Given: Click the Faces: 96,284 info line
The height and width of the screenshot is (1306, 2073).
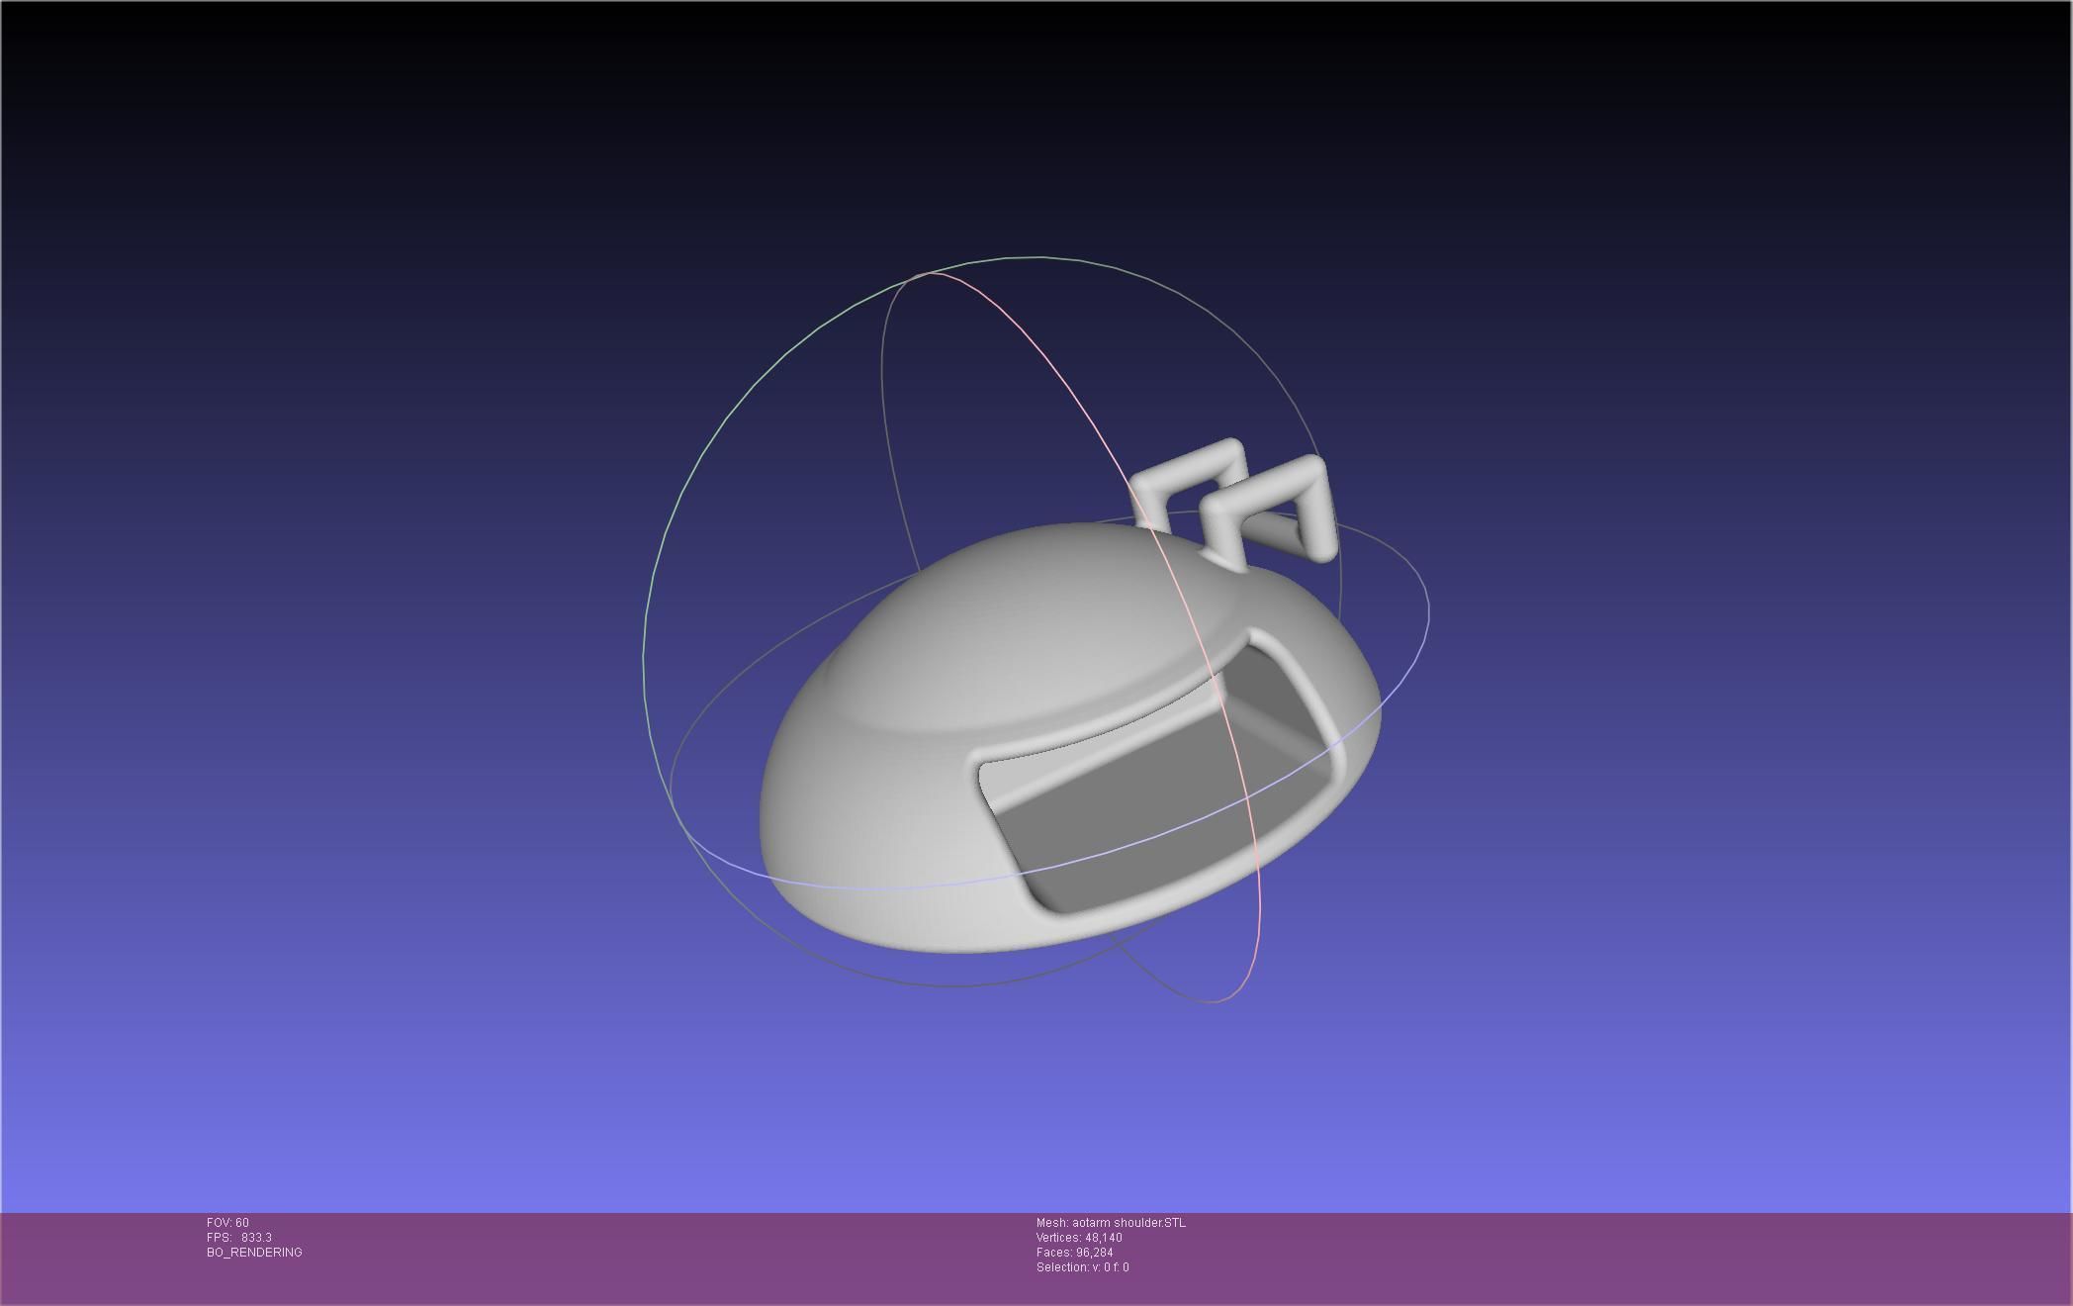Looking at the screenshot, I should (x=1074, y=1253).
